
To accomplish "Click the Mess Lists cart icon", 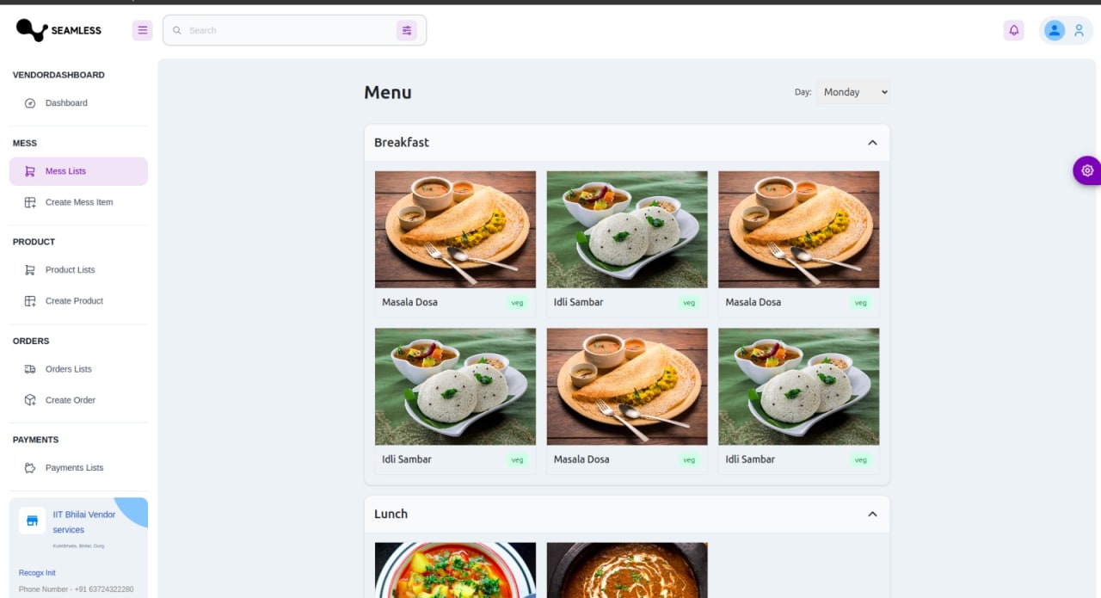I will 30,171.
